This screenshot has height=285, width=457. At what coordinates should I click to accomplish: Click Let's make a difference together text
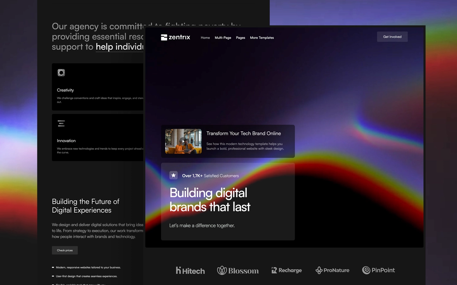click(202, 225)
